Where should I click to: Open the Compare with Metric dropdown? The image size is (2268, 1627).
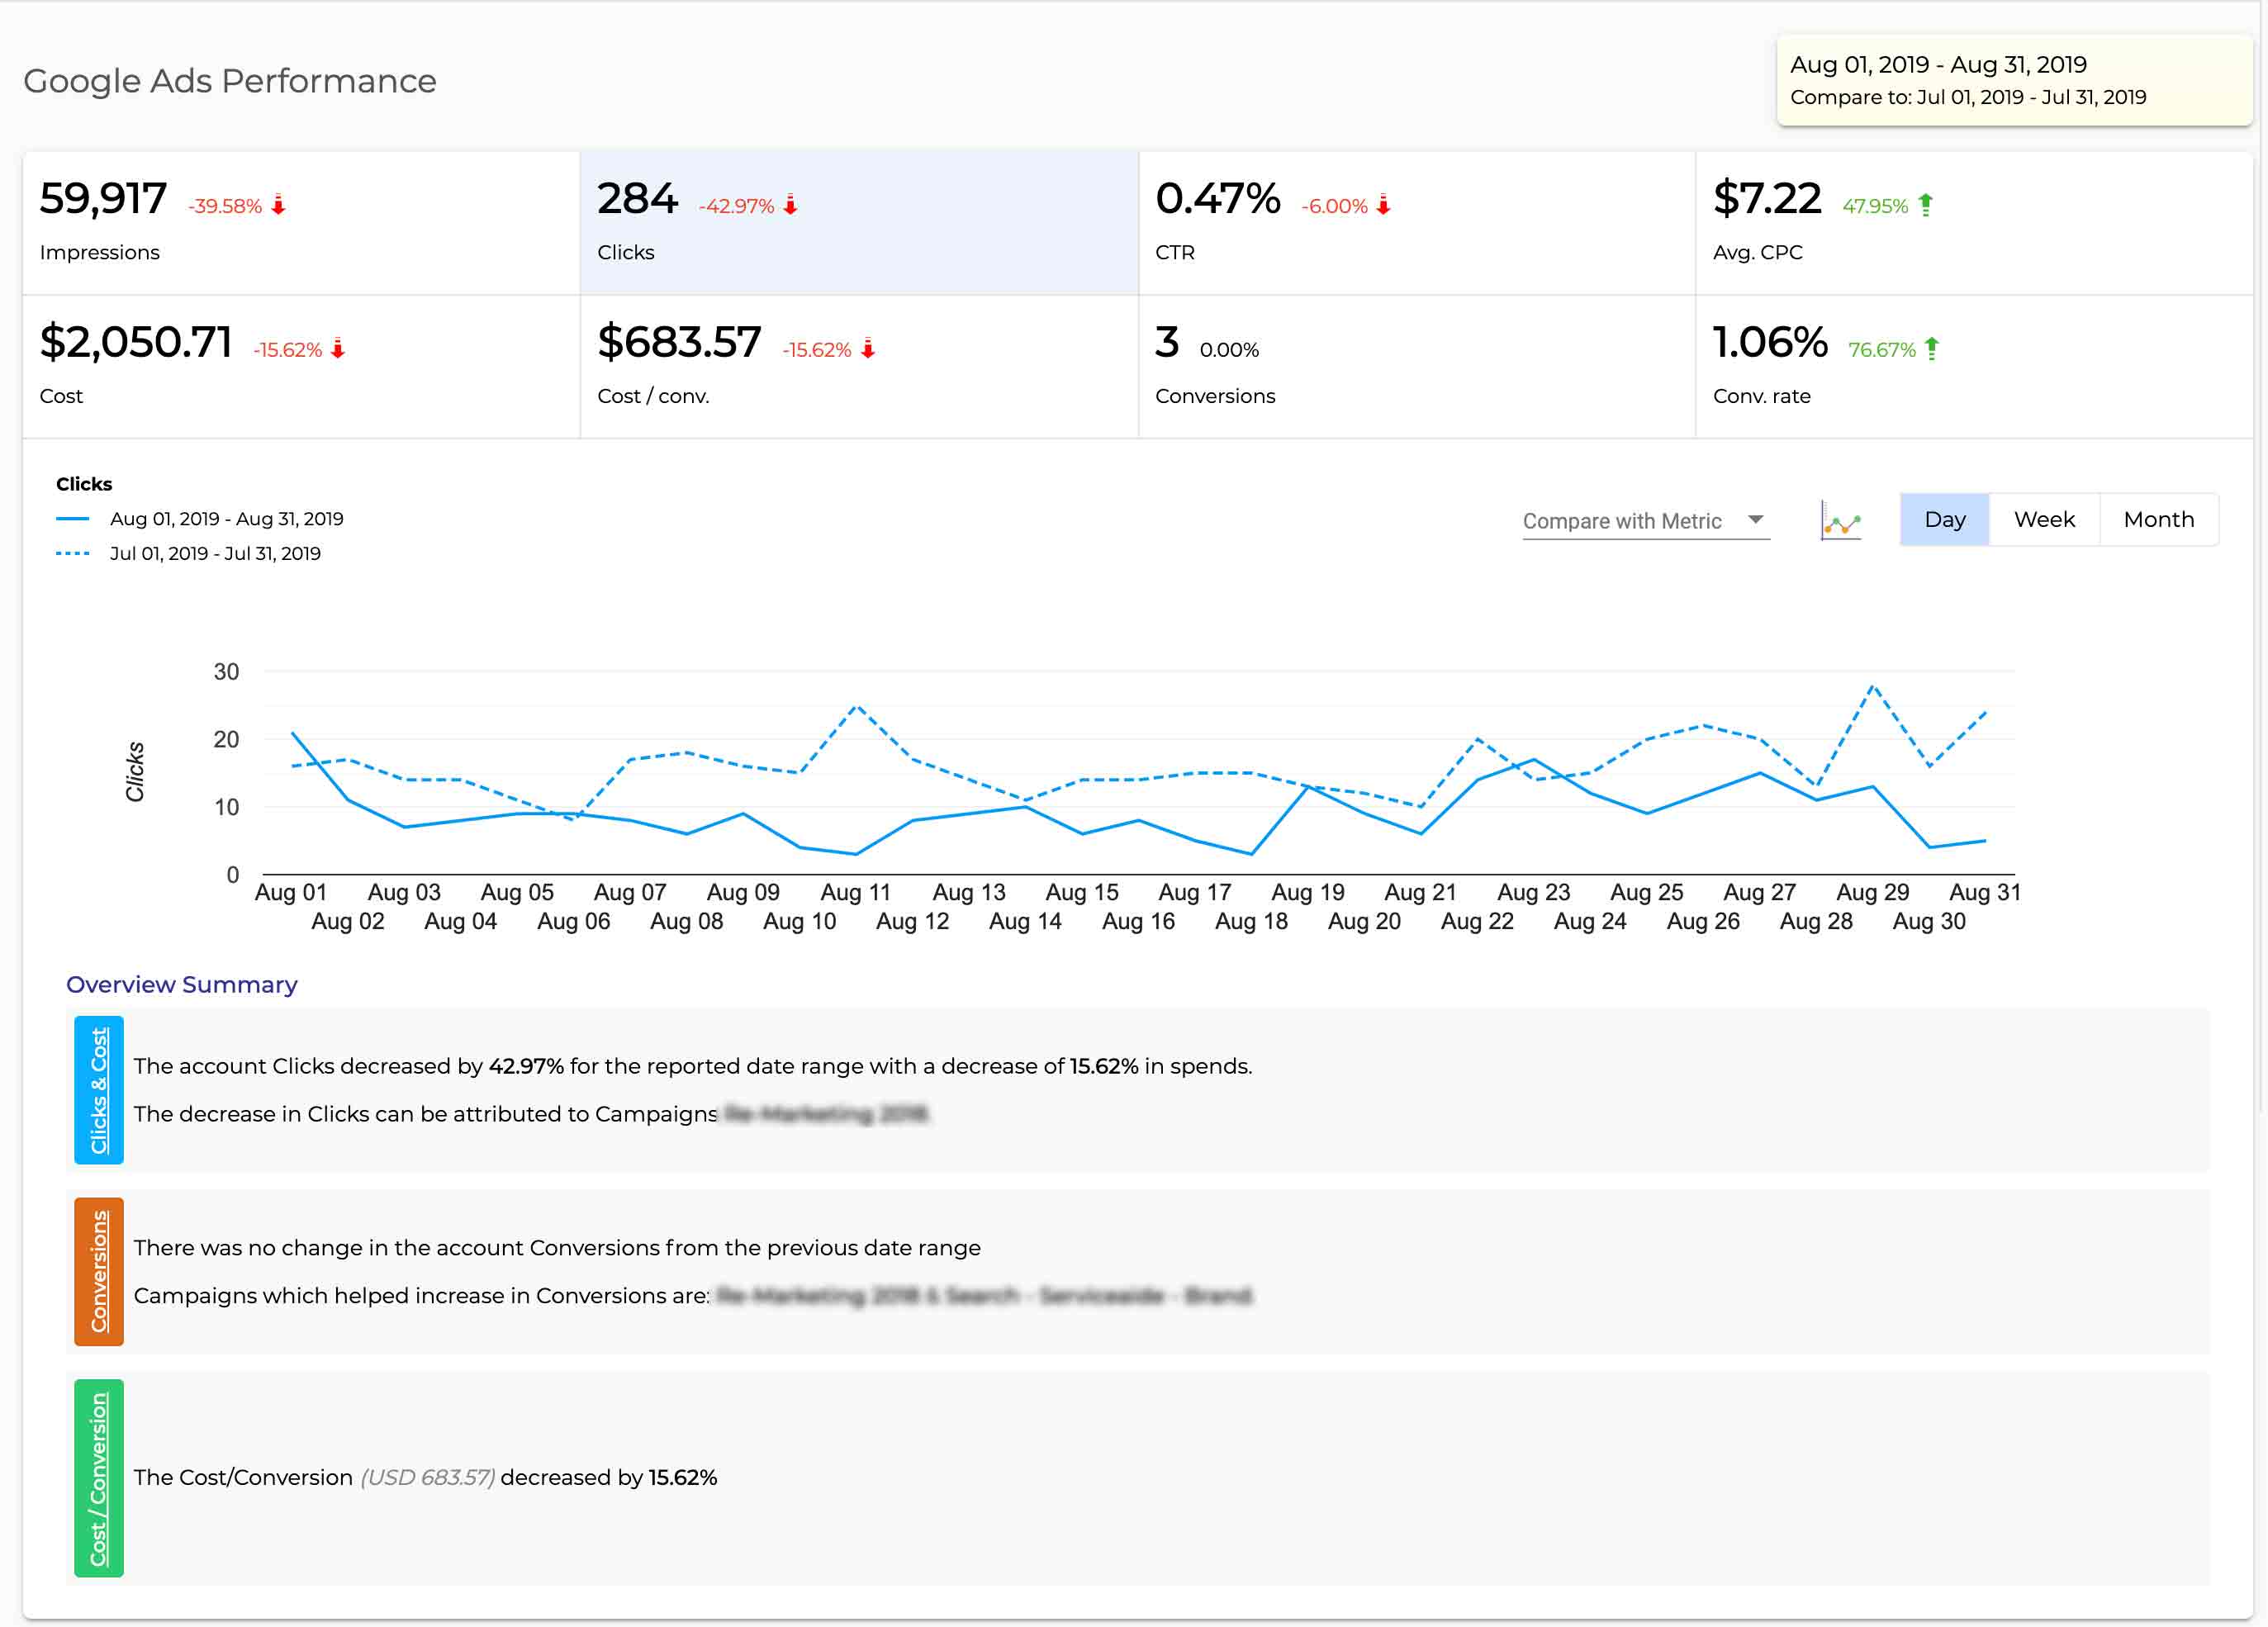(1622, 520)
